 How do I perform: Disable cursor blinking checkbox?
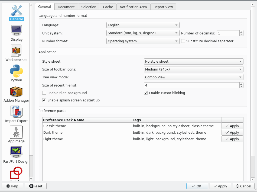(x=146, y=93)
